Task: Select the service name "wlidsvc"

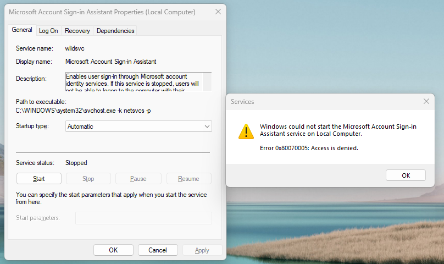Action: coord(75,48)
